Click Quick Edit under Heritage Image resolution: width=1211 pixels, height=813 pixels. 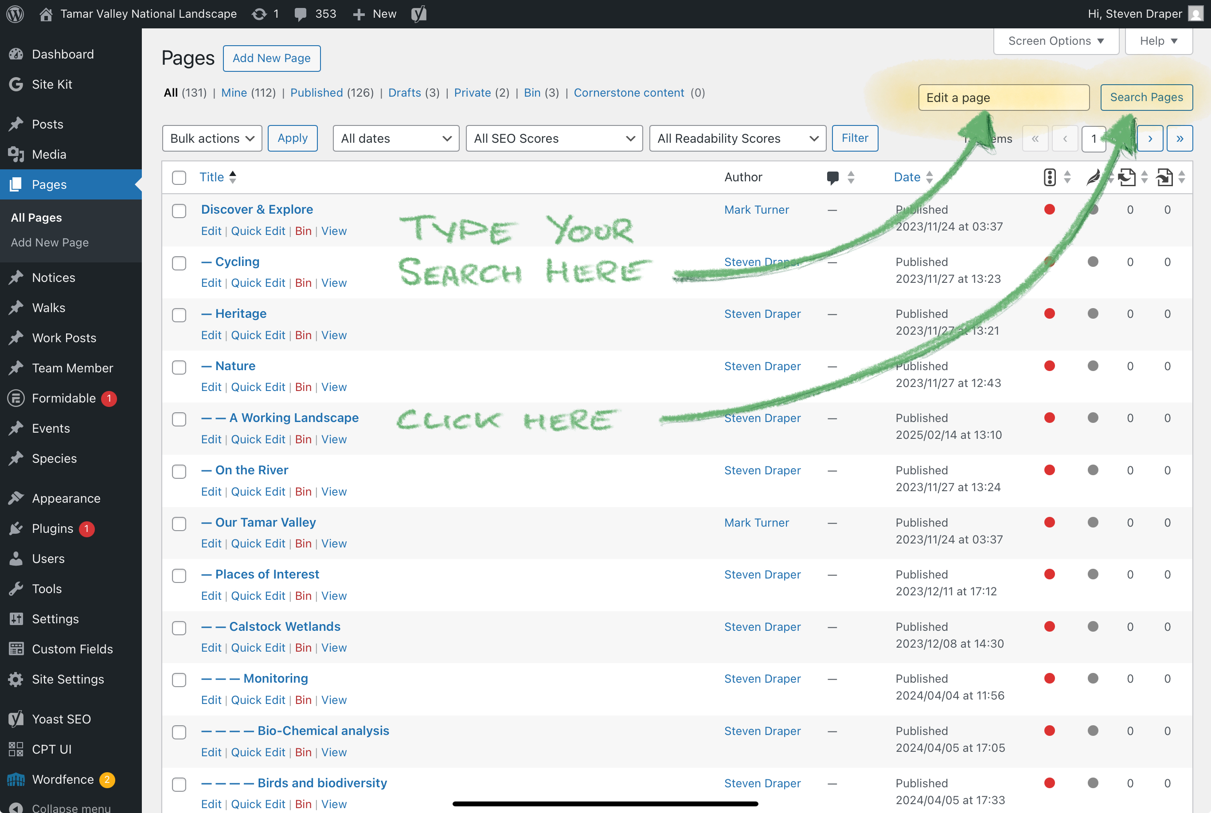258,335
